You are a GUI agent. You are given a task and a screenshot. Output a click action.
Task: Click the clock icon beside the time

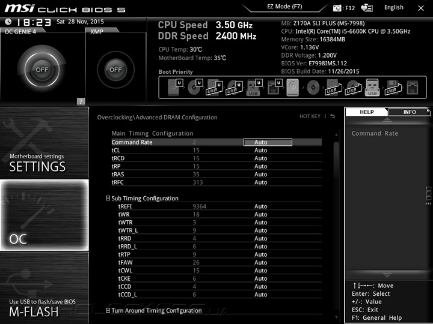[8, 22]
